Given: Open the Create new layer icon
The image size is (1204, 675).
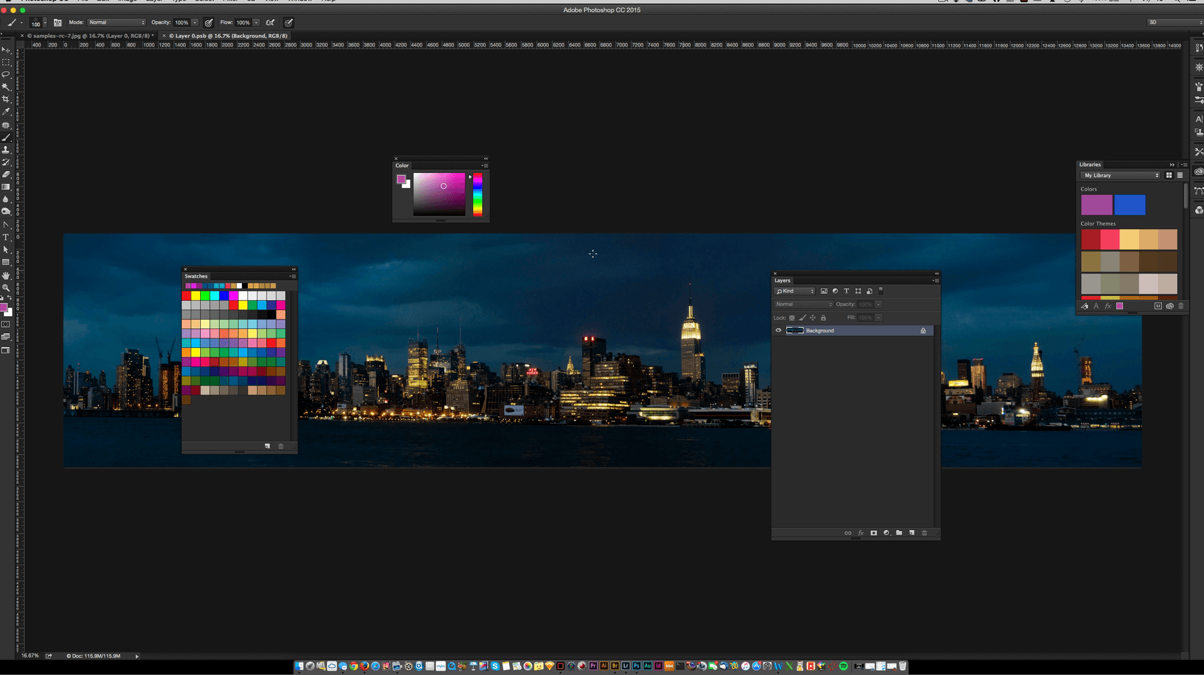Looking at the screenshot, I should point(911,533).
